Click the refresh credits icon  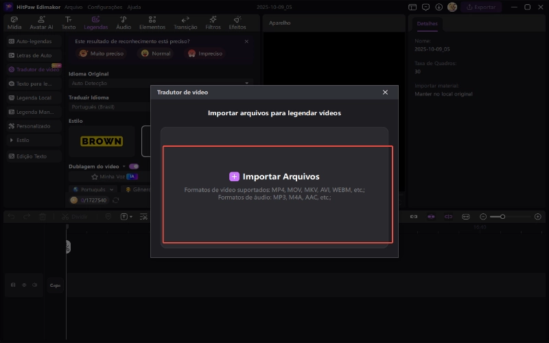116,200
